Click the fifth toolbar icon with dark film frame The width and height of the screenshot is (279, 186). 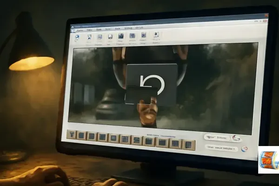[121, 36]
